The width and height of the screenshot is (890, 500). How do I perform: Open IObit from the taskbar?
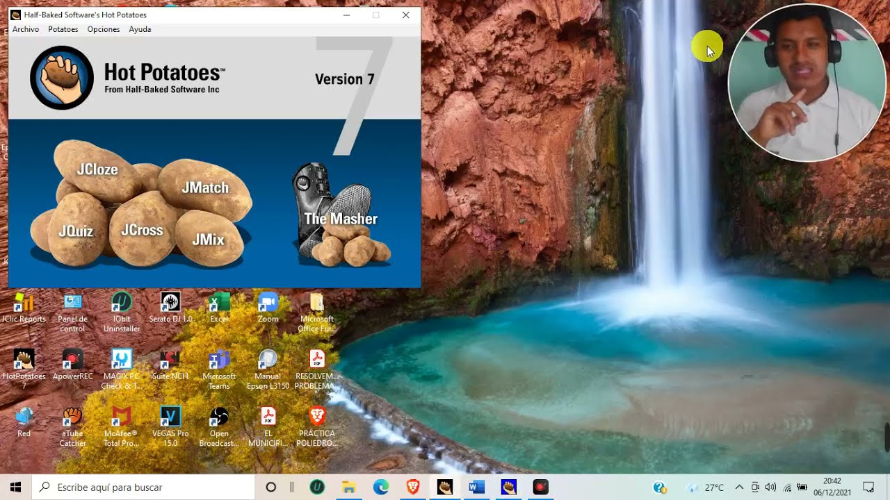pos(317,487)
